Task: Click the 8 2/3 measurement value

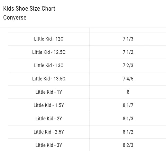Action: [128, 145]
